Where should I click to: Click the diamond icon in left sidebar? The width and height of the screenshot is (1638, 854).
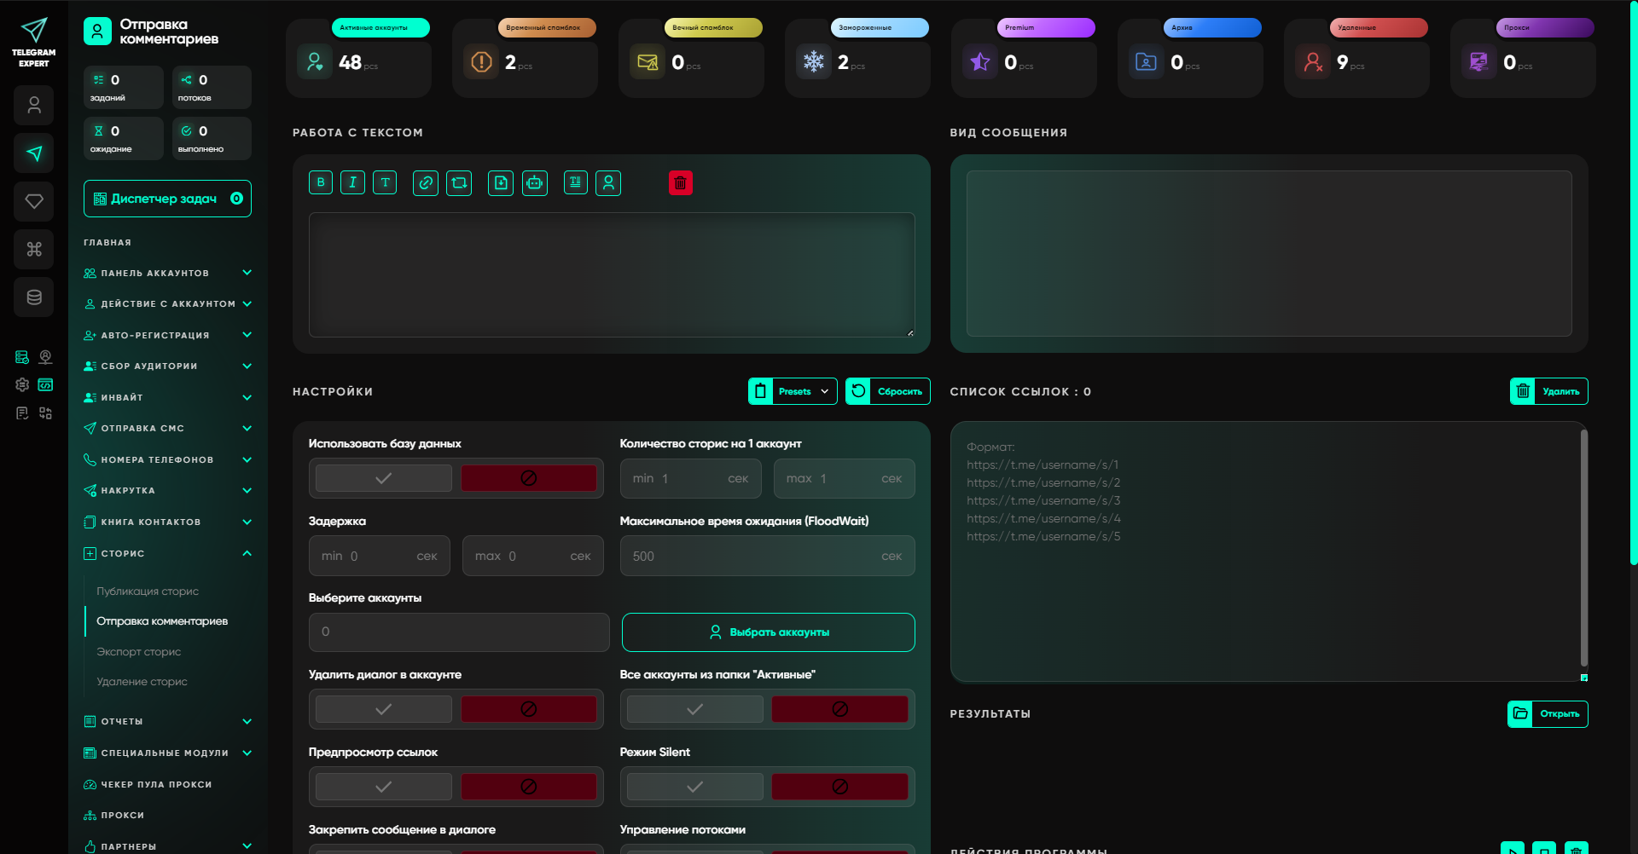[x=34, y=201]
